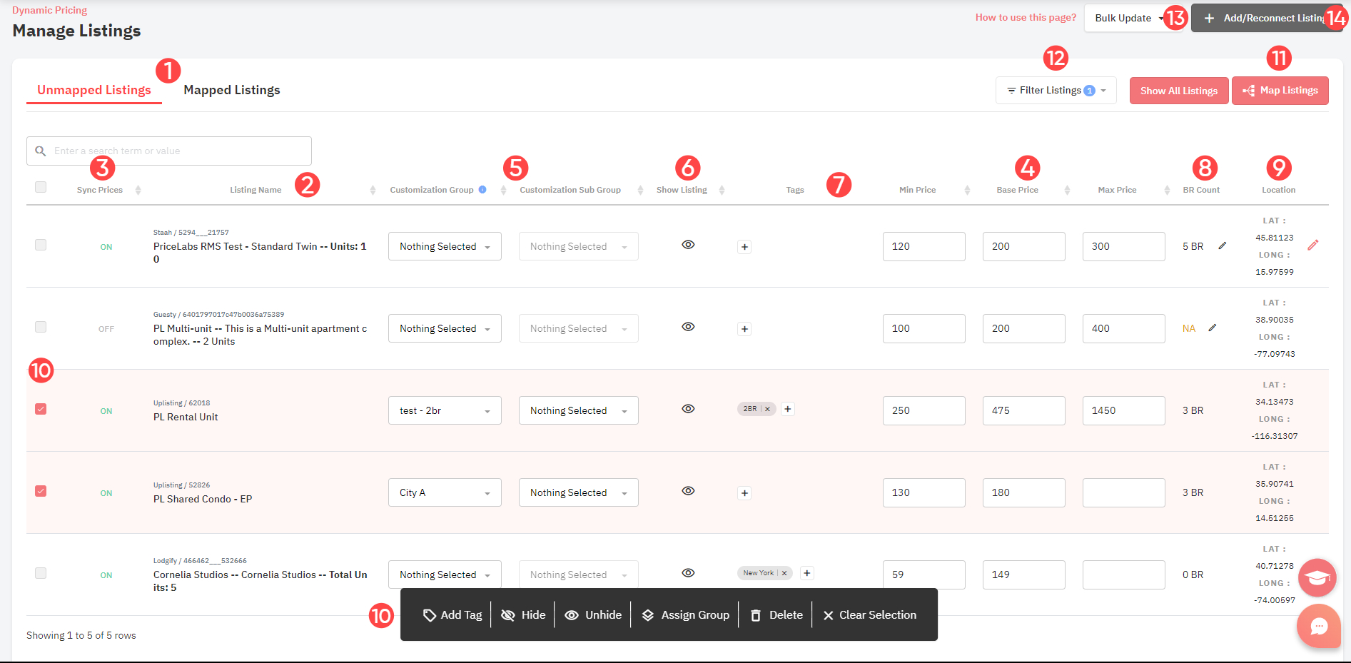Select all listings with the header checkbox
Viewport: 1351px width, 663px height.
point(41,186)
